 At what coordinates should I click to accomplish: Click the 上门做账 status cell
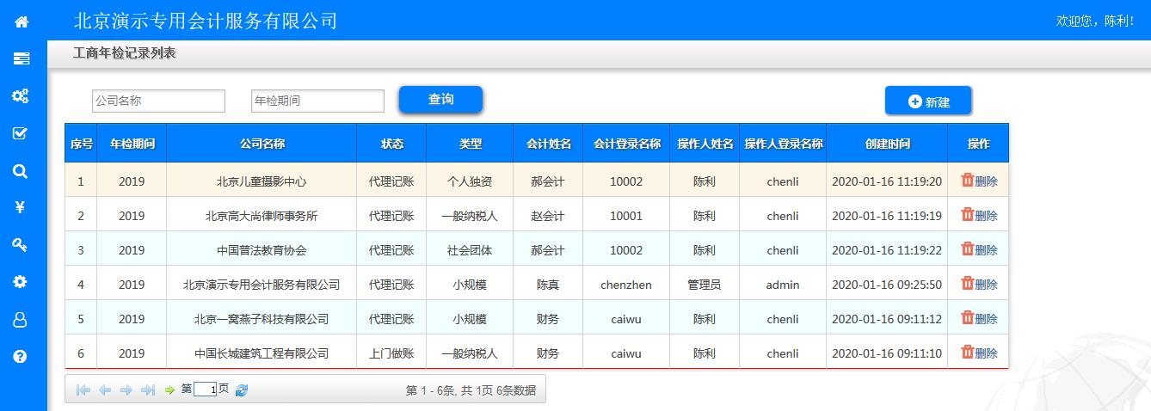click(x=391, y=353)
